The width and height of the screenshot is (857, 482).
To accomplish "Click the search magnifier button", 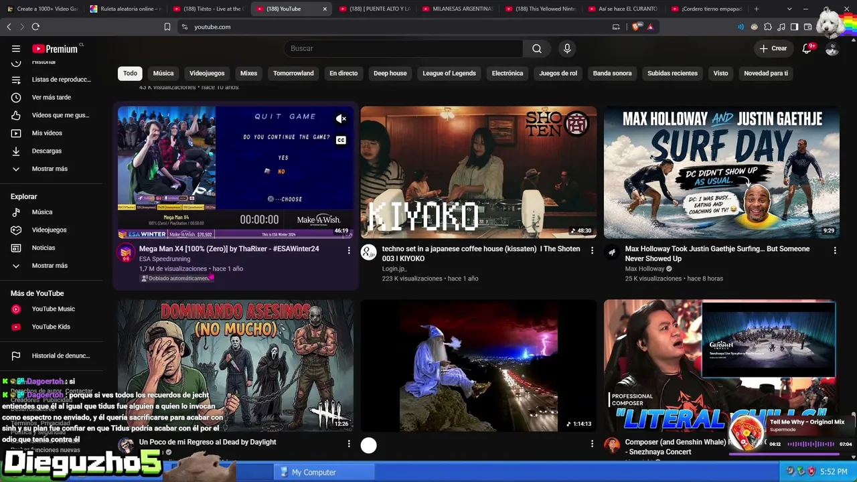I will coord(537,48).
